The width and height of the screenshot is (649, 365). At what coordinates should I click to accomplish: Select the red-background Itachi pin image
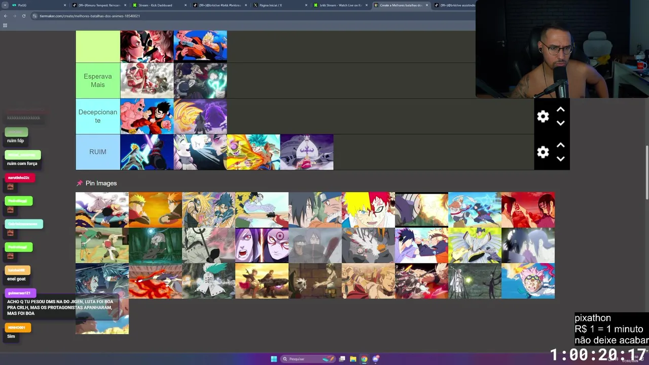tap(528, 210)
